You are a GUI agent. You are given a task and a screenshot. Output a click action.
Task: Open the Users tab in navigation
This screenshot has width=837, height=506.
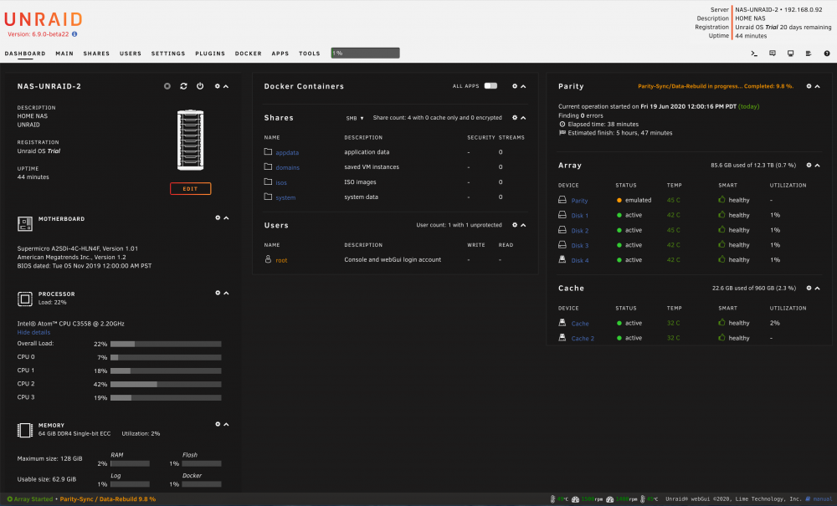tap(131, 54)
